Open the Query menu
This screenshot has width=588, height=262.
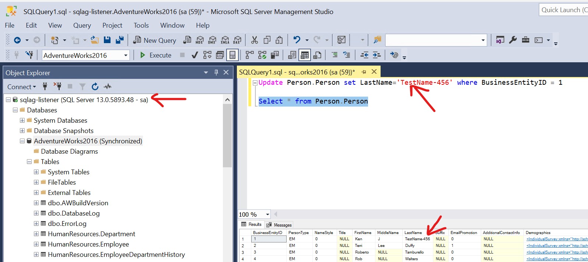82,25
